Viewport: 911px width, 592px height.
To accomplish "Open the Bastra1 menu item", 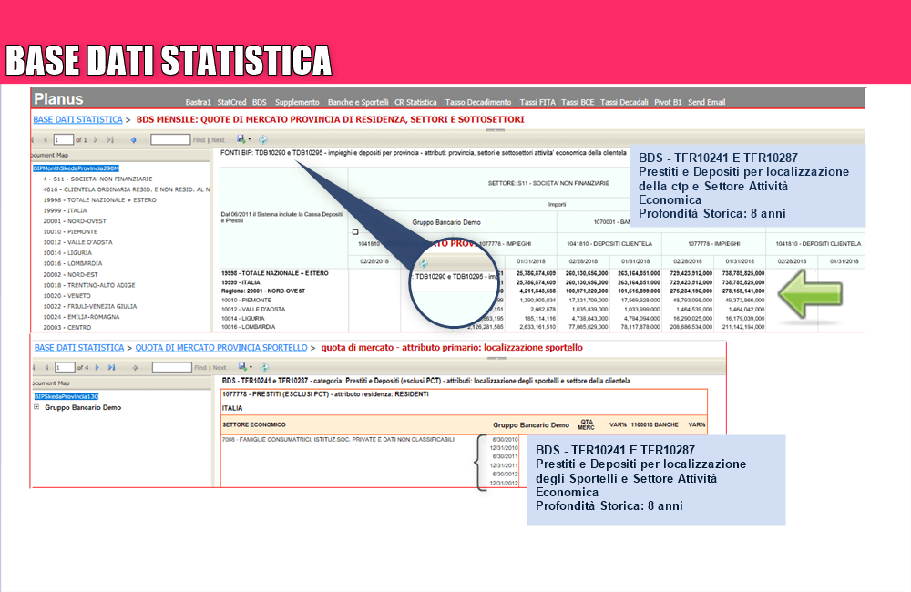I will 198,102.
